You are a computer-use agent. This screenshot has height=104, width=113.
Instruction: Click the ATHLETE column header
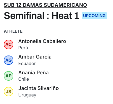(13, 31)
